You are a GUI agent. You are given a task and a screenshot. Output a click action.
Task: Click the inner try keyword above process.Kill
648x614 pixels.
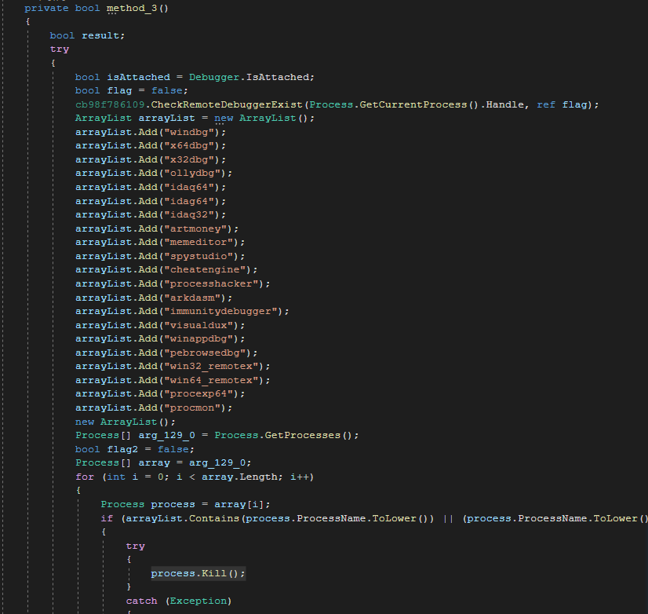(136, 546)
